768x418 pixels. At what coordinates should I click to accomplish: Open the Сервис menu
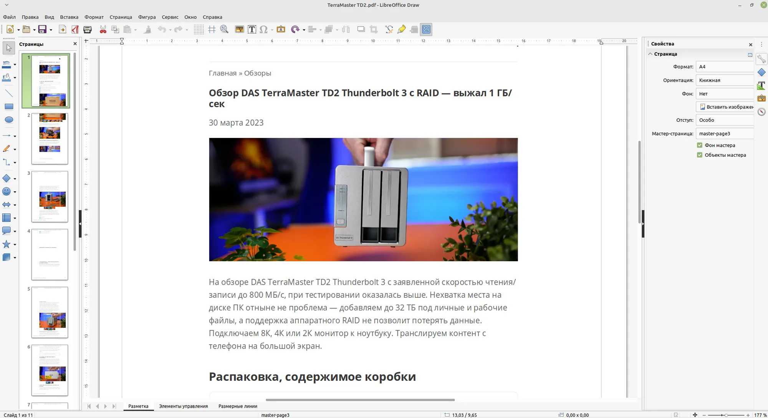coord(170,17)
